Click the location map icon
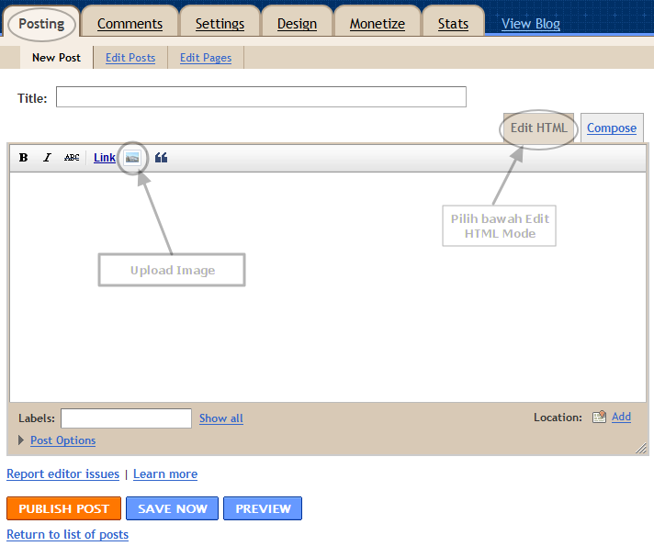The width and height of the screenshot is (654, 546). (599, 417)
